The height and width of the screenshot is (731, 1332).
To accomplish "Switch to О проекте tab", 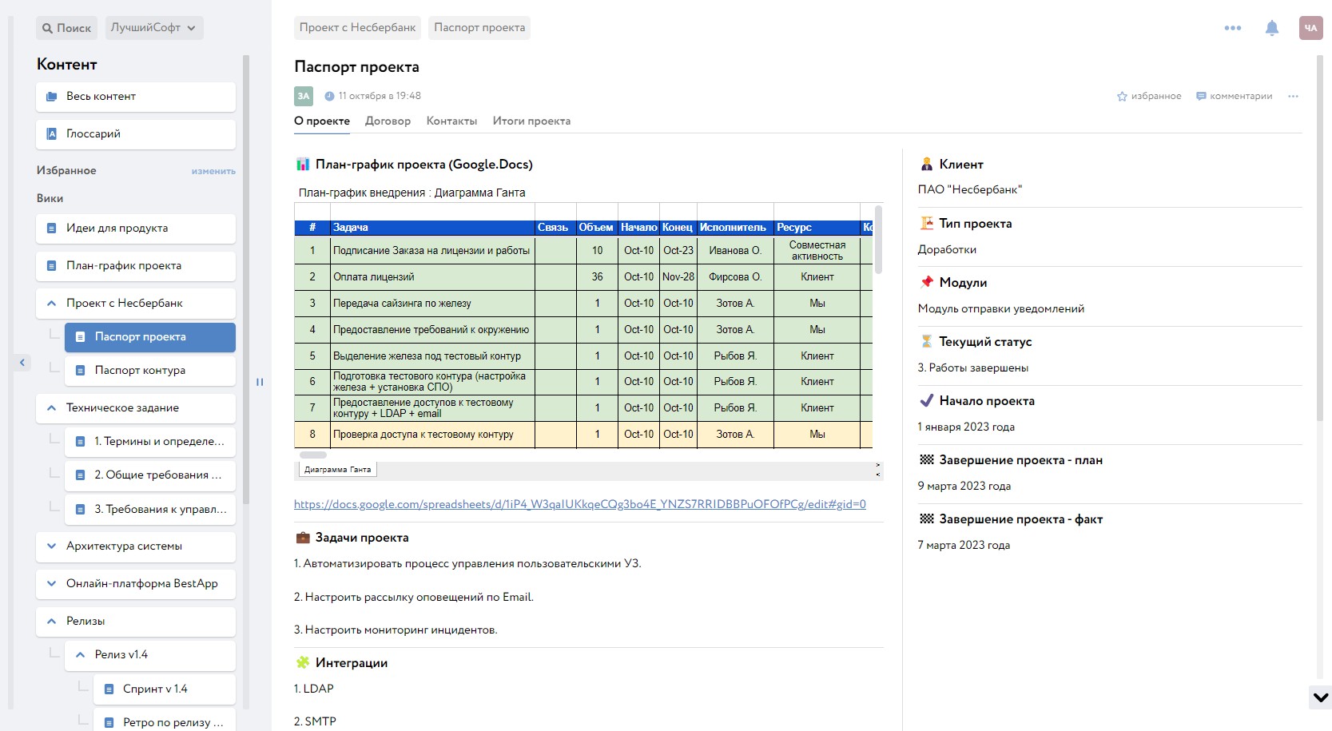I will [x=322, y=121].
